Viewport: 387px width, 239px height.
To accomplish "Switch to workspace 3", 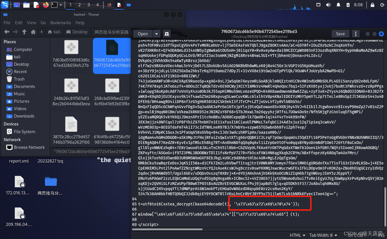I will (x=88, y=5).
